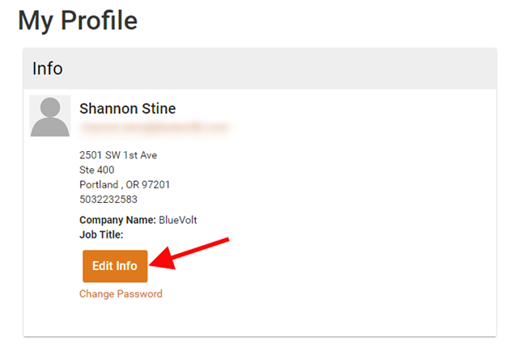Select the OR state abbreviation

pos(133,185)
